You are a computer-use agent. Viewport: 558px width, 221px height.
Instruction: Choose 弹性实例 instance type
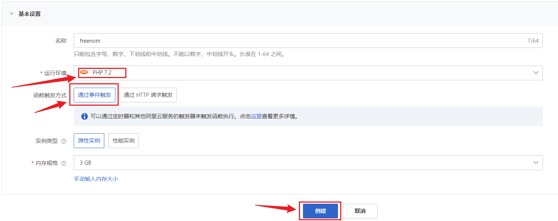[x=89, y=141]
